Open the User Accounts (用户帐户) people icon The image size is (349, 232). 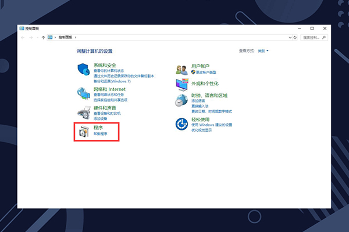pyautogui.click(x=181, y=70)
